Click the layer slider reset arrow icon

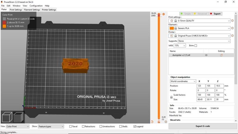tap(152, 122)
